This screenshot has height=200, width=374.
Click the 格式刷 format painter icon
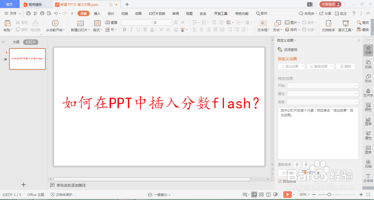tap(35, 26)
